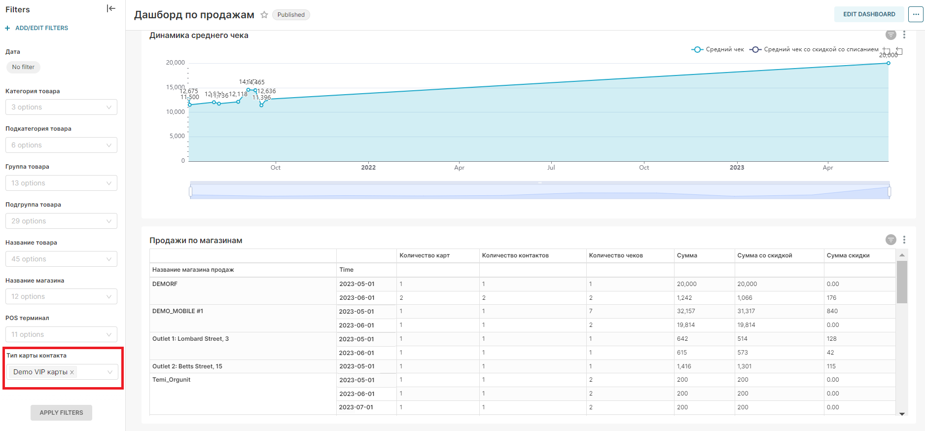925x431 pixels.
Task: Open store sales table filter indicator
Action: click(890, 240)
